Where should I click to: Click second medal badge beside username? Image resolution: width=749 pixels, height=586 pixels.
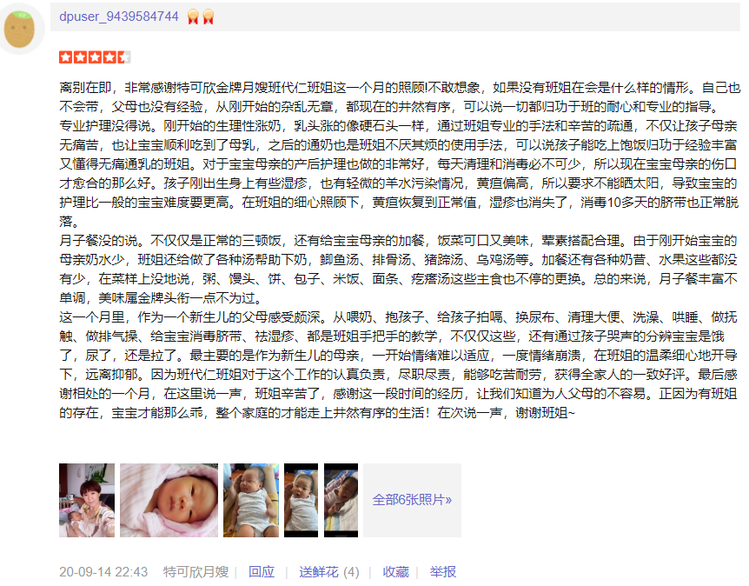point(209,17)
